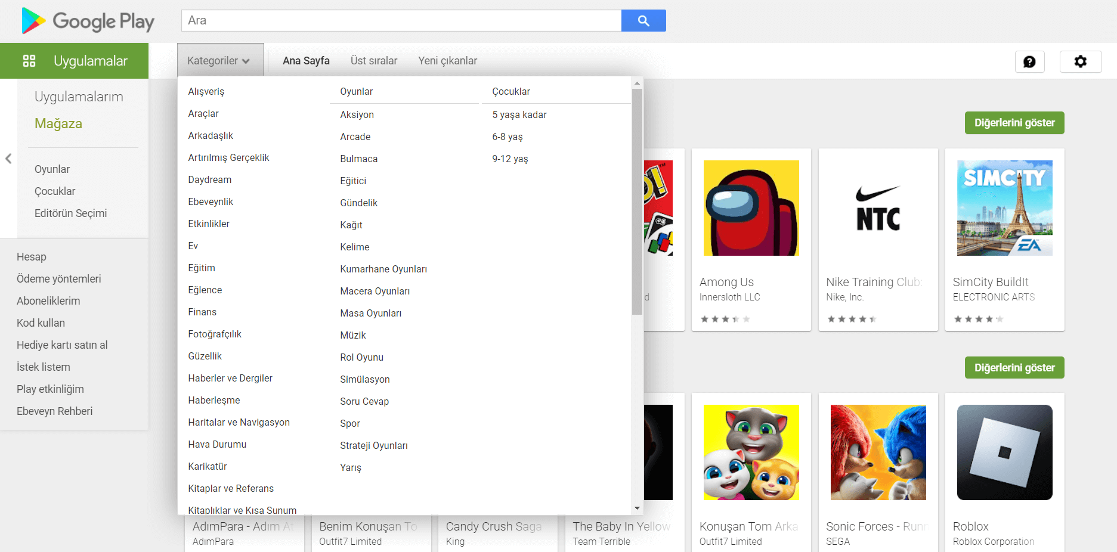Collapse the sidebar with left chevron
The height and width of the screenshot is (552, 1117).
coord(8,159)
